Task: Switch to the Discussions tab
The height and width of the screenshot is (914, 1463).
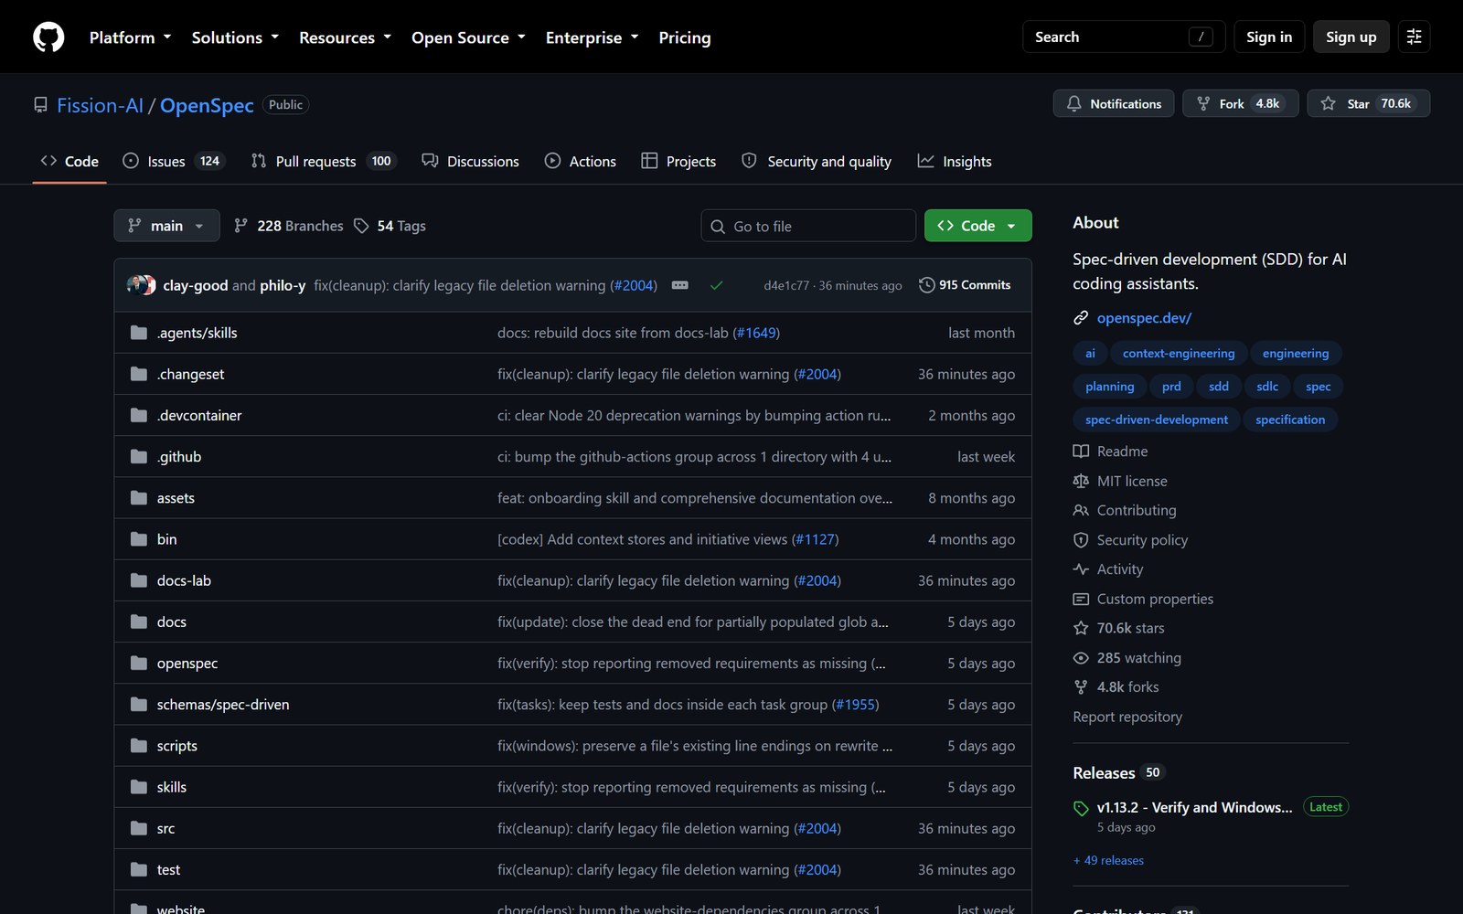Action: [470, 161]
